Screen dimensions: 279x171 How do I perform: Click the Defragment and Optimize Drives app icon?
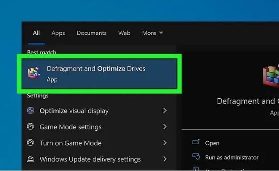tap(34, 72)
